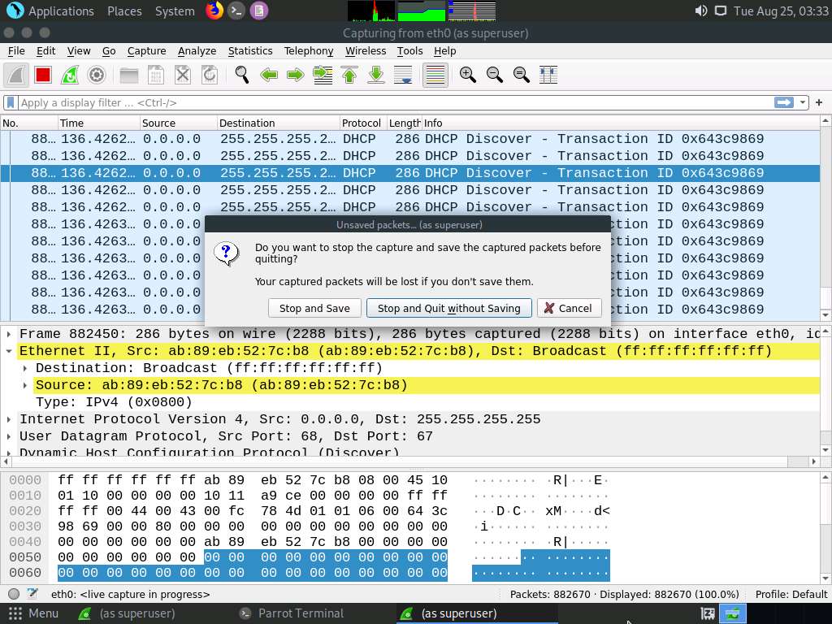Toggle auto-scroll during live capture icon
Viewport: 832px width, 624px height.
coord(403,75)
